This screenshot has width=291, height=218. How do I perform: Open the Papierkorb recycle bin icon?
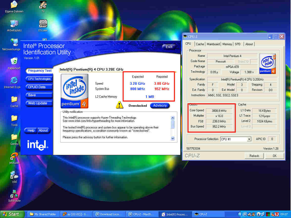pos(14,61)
